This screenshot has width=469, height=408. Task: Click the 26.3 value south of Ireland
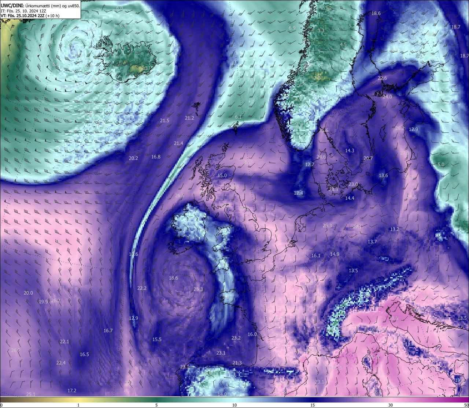pos(198,289)
